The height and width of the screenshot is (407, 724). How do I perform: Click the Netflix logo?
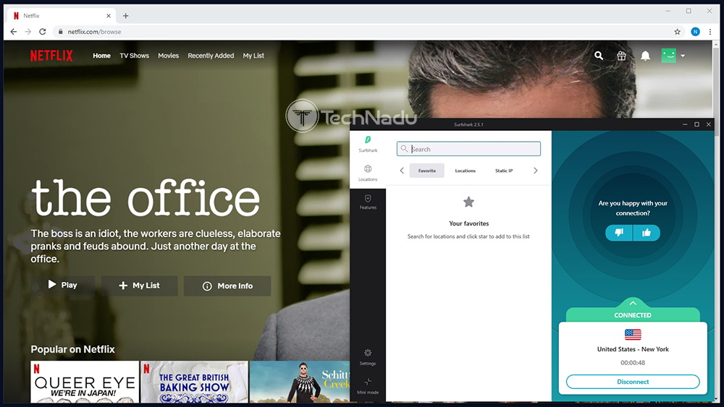(51, 56)
